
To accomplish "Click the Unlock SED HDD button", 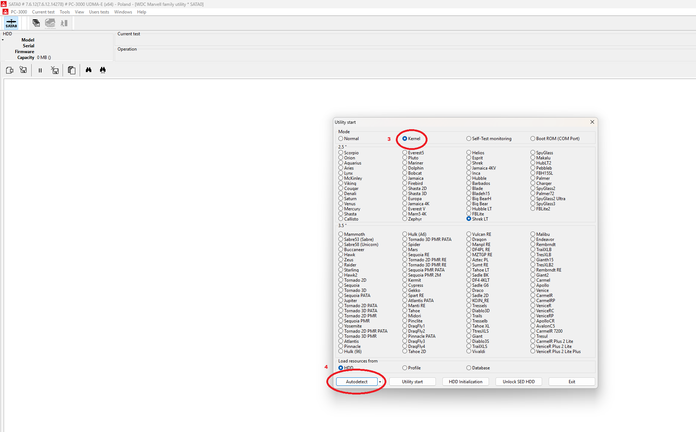I will click(518, 382).
